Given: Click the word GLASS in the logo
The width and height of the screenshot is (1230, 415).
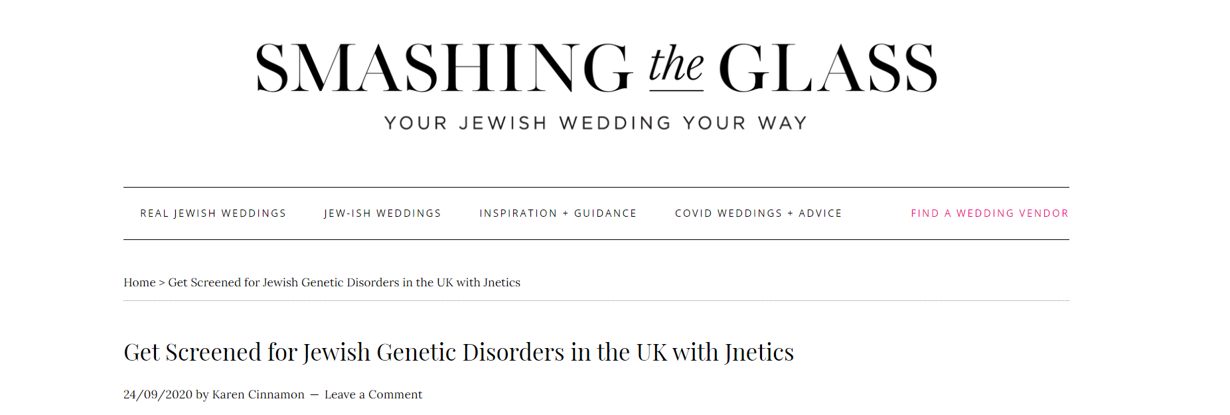Looking at the screenshot, I should point(827,68).
